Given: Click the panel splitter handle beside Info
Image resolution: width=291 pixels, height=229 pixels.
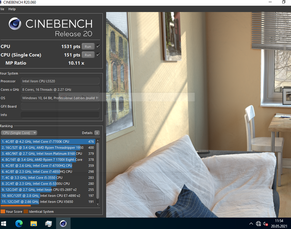Looking at the screenshot, I should [105, 124].
